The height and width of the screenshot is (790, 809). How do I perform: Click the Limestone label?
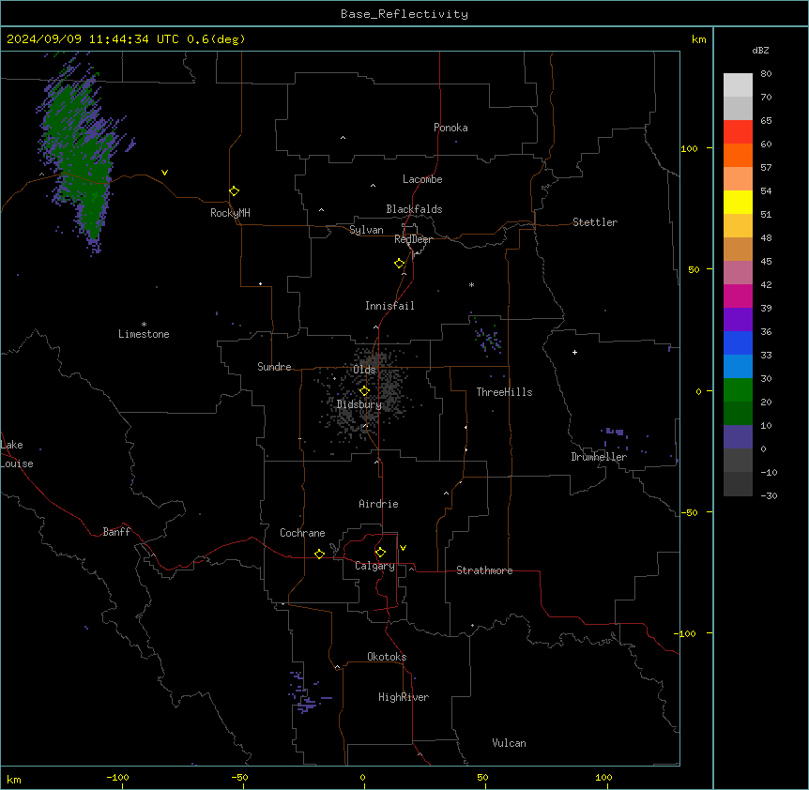pos(144,334)
